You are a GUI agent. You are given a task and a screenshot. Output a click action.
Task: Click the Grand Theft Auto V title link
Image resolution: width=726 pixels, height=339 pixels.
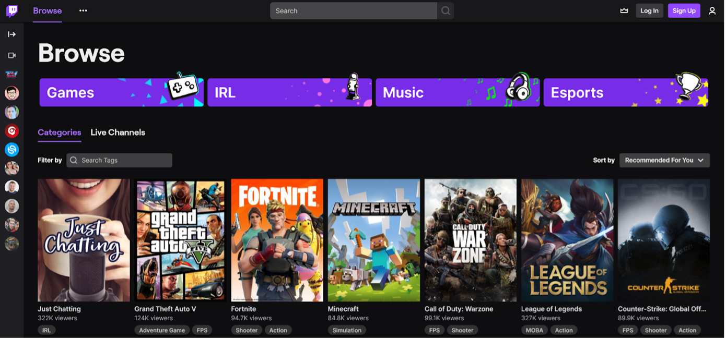(166, 309)
